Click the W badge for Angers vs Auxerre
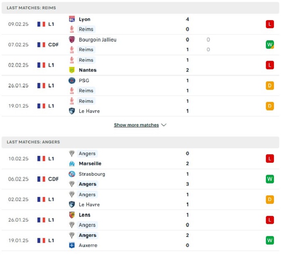This screenshot has height=255, width=282. [x=270, y=240]
